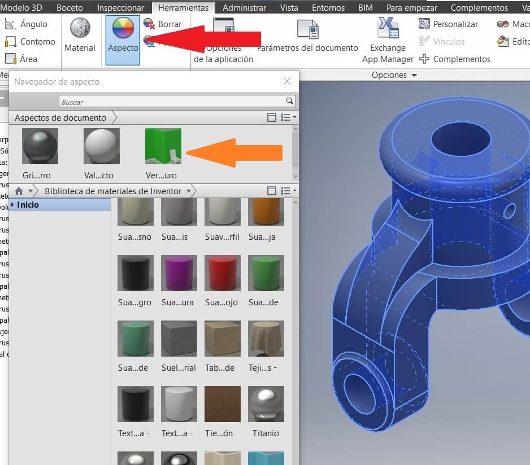The width and height of the screenshot is (530, 465).
Task: Open Biblioteca de materiales de Inventor dropdown
Action: [x=189, y=191]
